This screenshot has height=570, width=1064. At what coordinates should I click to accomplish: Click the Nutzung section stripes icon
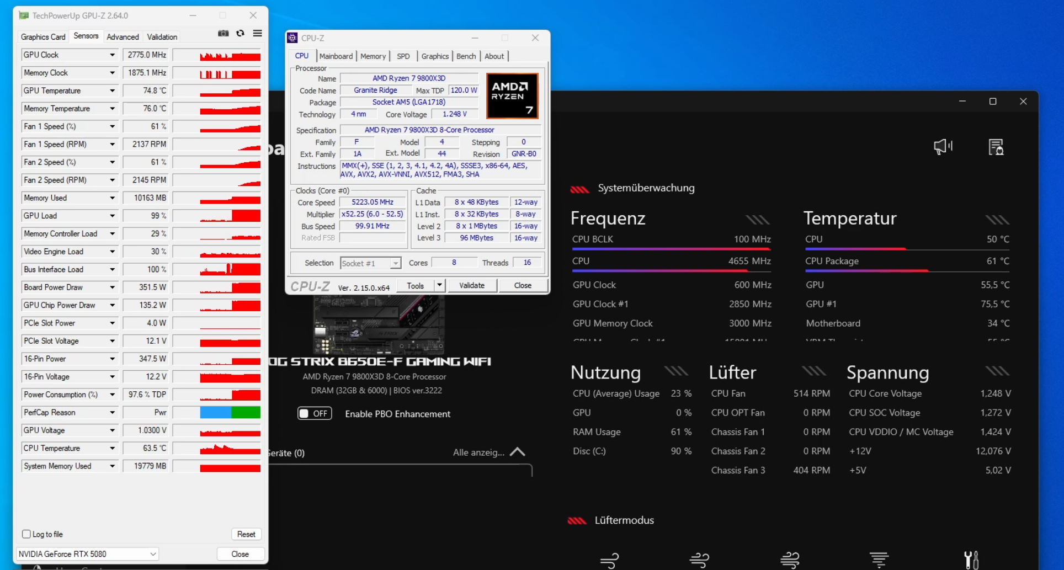[676, 371]
